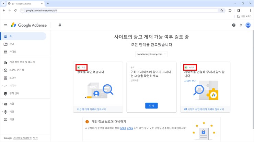Close the Google AdSense browser tab
254x142 pixels.
tap(42, 3)
